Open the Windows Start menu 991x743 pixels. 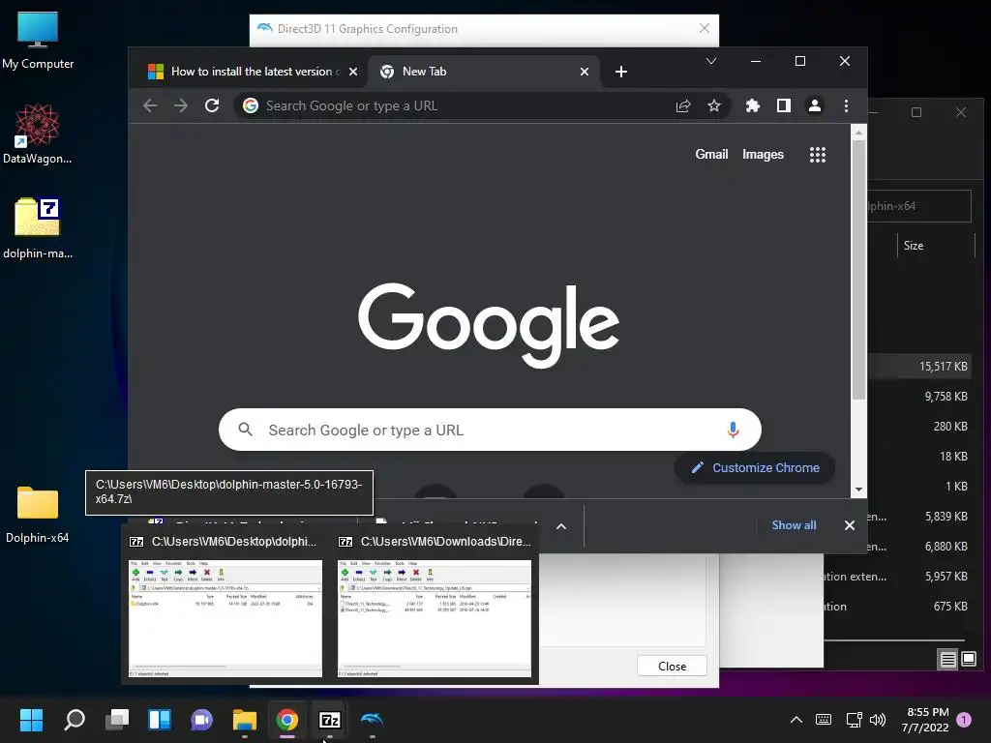(x=31, y=720)
